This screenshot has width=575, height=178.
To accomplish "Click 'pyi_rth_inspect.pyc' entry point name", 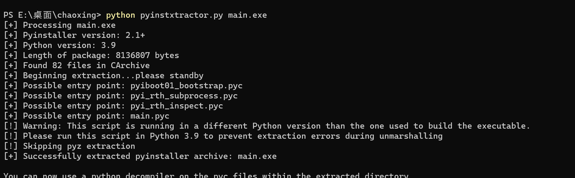I will click(176, 106).
